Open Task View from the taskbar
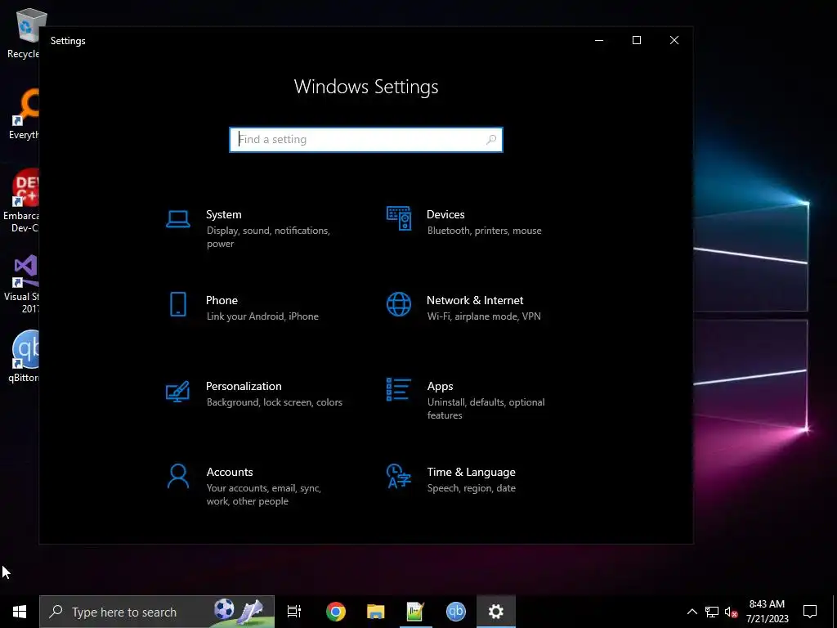Viewport: 837px width, 628px height. pyautogui.click(x=294, y=612)
